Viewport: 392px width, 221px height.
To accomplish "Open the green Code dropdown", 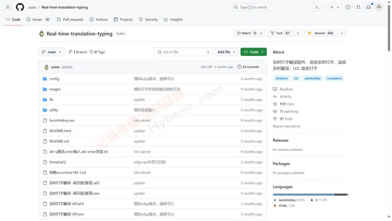I will pos(254,52).
